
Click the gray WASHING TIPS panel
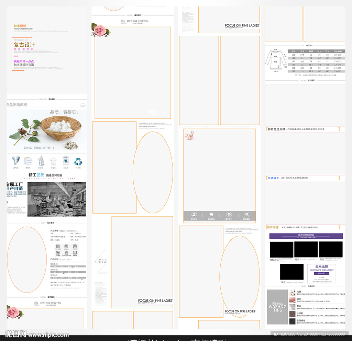tap(277, 307)
